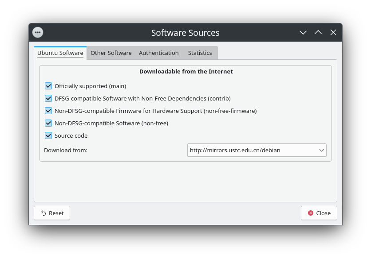Close the window using title bar X
The width and height of the screenshot is (371, 259).
tap(333, 32)
